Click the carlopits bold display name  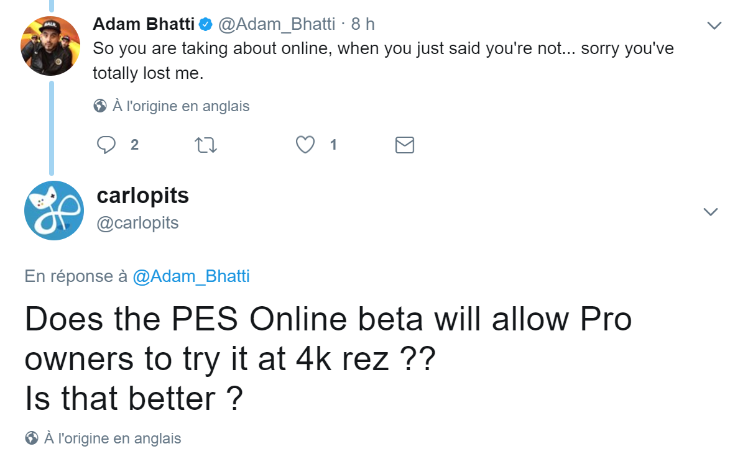point(143,196)
